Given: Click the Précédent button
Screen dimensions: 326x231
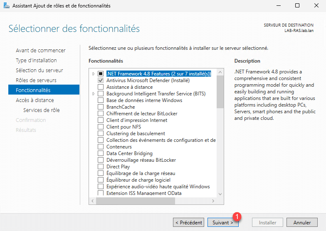Looking at the screenshot, I should (x=188, y=223).
